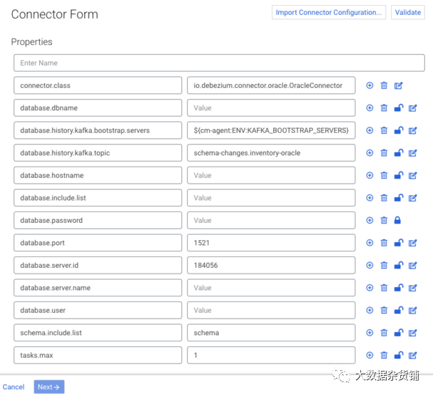Add a row after database.server.id
The width and height of the screenshot is (433, 395).
tap(370, 265)
